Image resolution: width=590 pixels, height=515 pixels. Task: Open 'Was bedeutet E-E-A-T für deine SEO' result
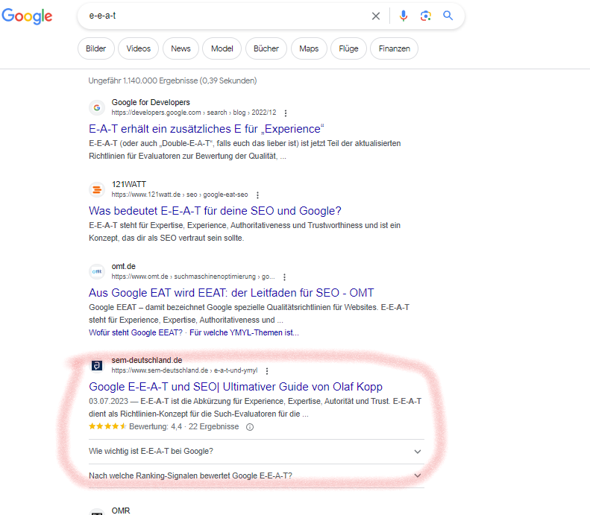(x=215, y=211)
